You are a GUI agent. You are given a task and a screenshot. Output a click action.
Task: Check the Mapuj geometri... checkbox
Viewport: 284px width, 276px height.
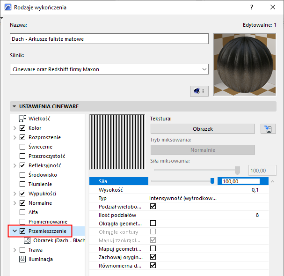153,248
